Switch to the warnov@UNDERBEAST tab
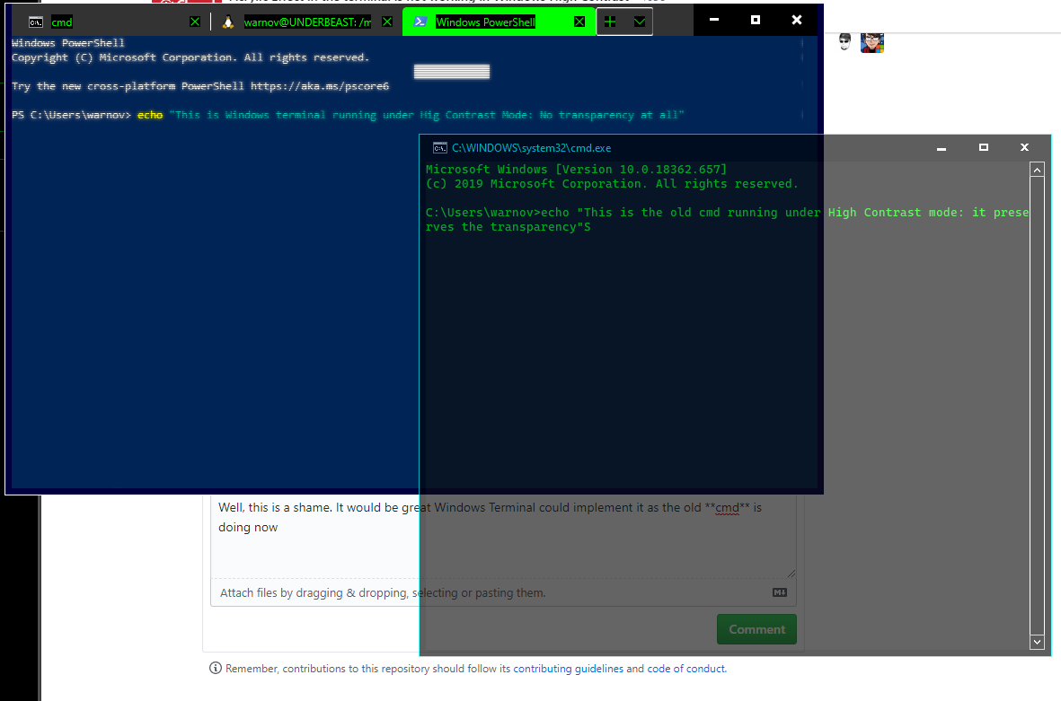Image resolution: width=1061 pixels, height=701 pixels. coord(305,22)
